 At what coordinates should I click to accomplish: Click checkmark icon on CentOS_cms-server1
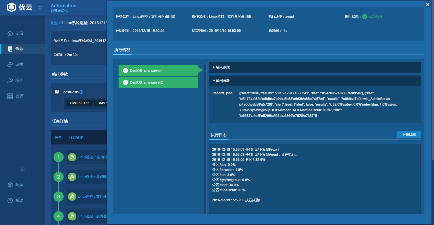[126, 70]
